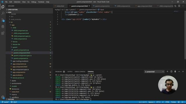Click the line and column indicator
Viewport: 186px width, 104px height.
143,102
